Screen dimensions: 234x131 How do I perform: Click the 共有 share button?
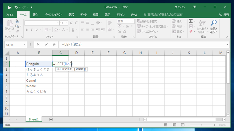point(224,14)
